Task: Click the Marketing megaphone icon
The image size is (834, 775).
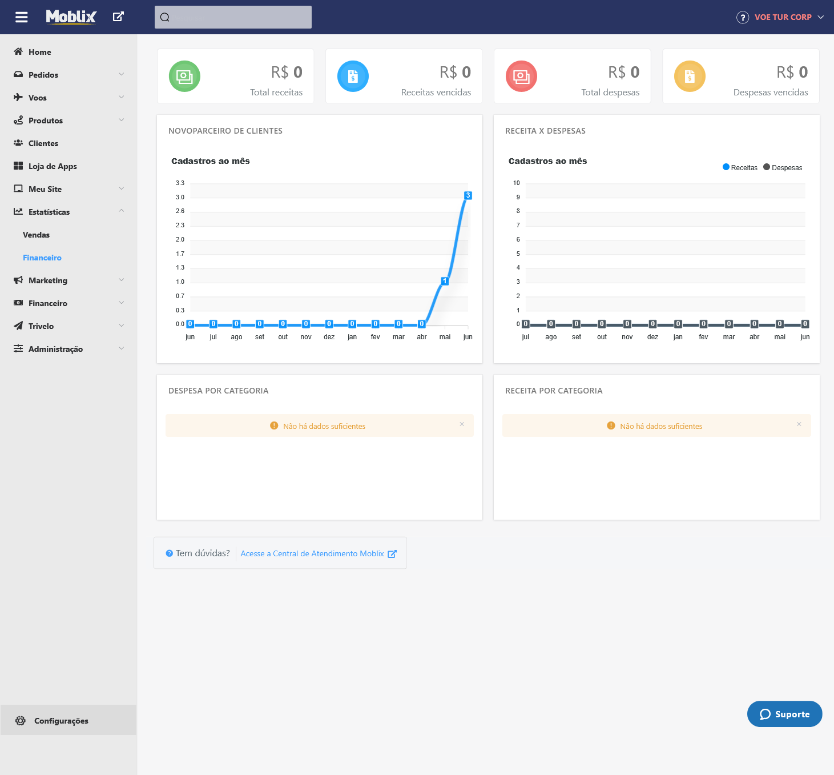Action: click(x=19, y=280)
